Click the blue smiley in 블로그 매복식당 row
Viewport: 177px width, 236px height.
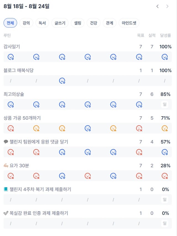click(62, 81)
